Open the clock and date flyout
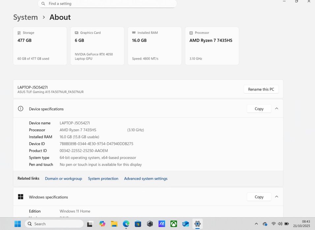 (301, 223)
